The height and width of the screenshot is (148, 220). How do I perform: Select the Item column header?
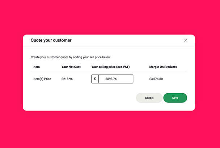pos(37,67)
